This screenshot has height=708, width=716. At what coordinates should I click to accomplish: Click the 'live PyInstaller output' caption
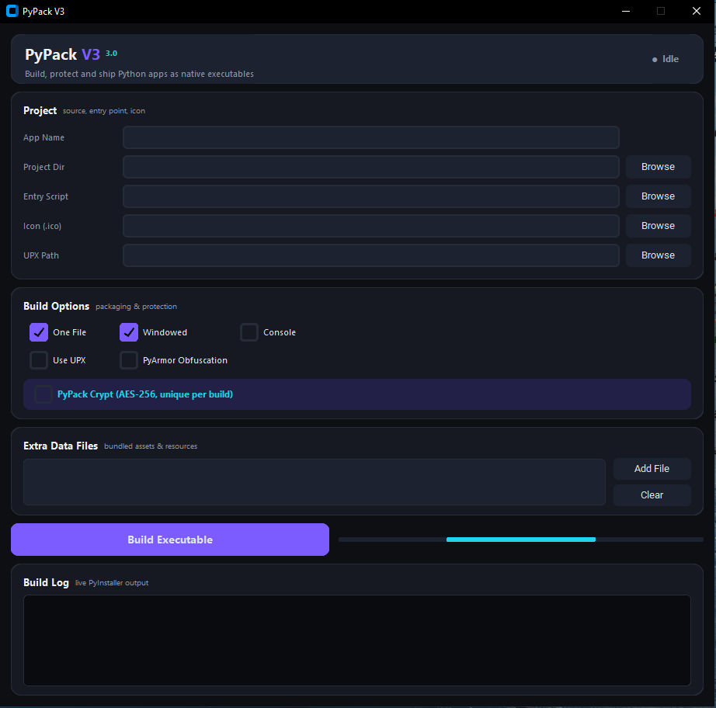pos(112,583)
